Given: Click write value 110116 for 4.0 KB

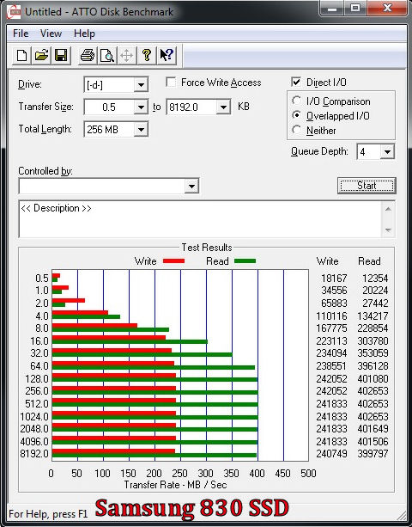Looking at the screenshot, I should click(x=331, y=316).
